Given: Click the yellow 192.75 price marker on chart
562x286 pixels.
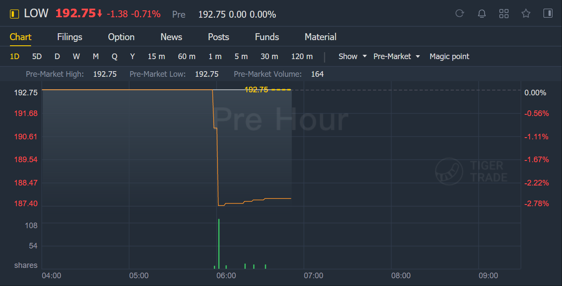Looking at the screenshot, I should 256,90.
